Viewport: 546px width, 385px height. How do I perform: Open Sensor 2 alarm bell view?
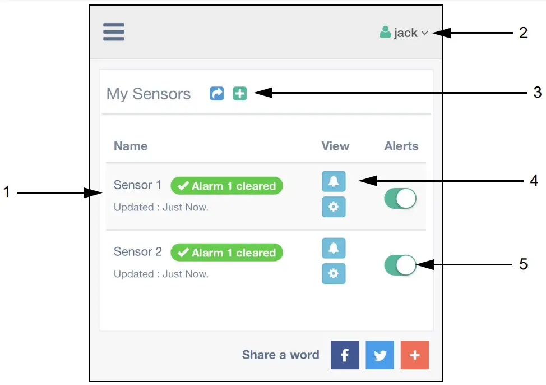pyautogui.click(x=334, y=248)
